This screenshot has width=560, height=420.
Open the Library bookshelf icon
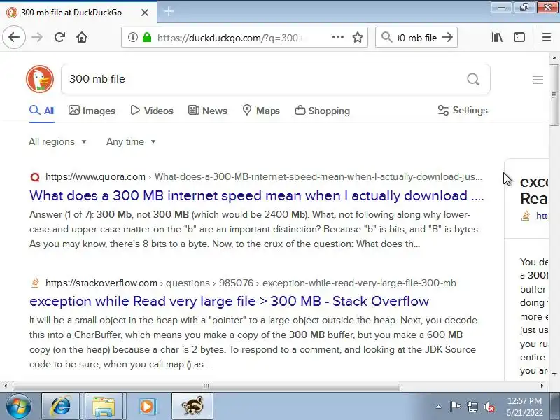tap(497, 37)
